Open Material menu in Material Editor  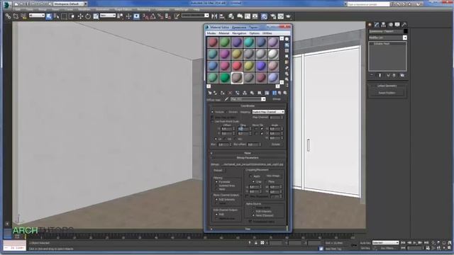[x=224, y=33]
